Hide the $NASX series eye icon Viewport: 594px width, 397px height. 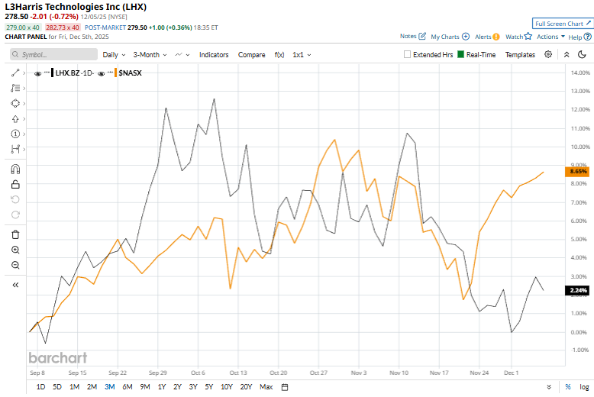tap(101, 73)
